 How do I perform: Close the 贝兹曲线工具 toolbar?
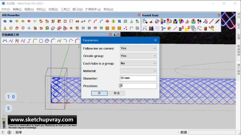(110, 34)
